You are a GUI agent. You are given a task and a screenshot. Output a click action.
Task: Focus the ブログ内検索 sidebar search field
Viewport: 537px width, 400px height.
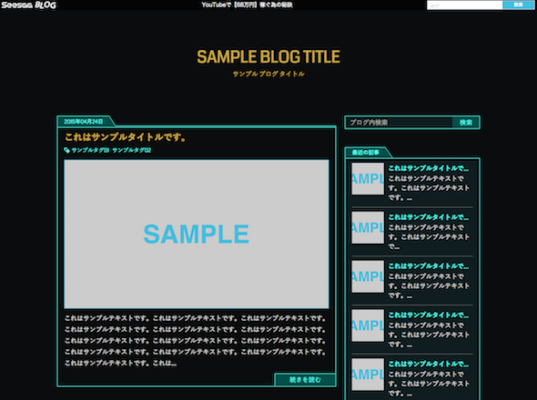[x=400, y=123]
